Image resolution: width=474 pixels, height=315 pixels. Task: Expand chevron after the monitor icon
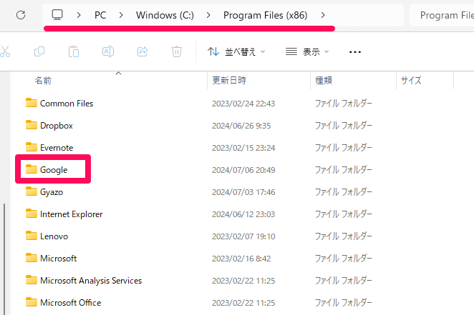[79, 15]
